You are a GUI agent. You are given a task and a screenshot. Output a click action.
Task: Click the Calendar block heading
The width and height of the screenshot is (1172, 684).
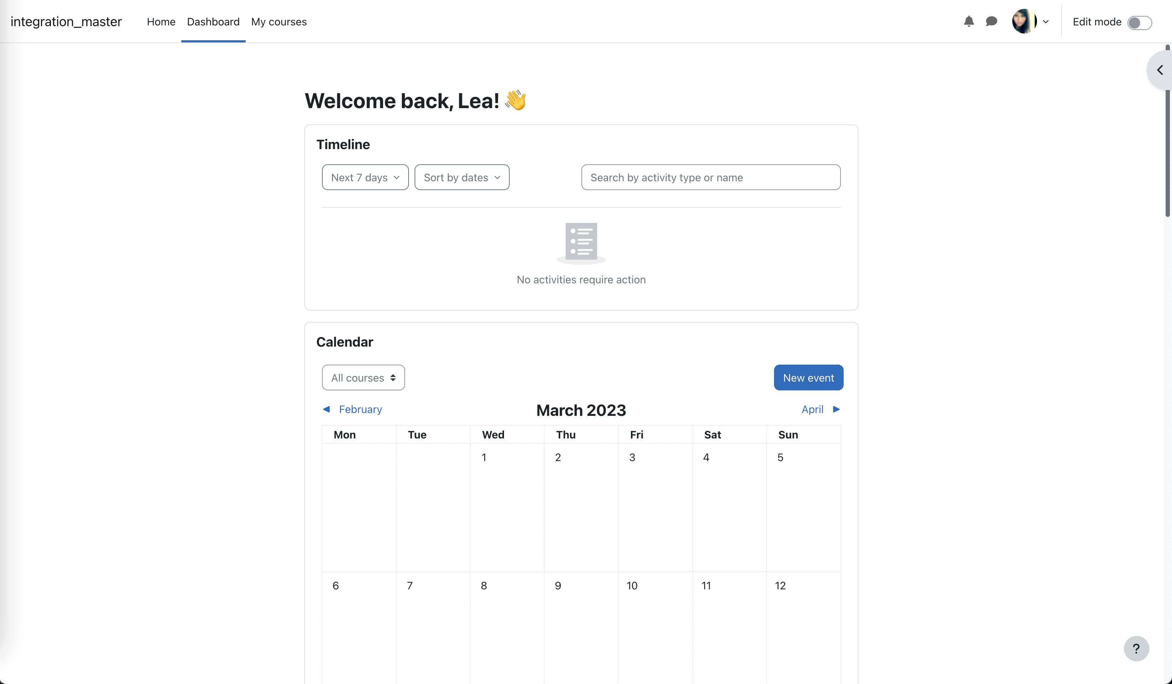point(345,342)
